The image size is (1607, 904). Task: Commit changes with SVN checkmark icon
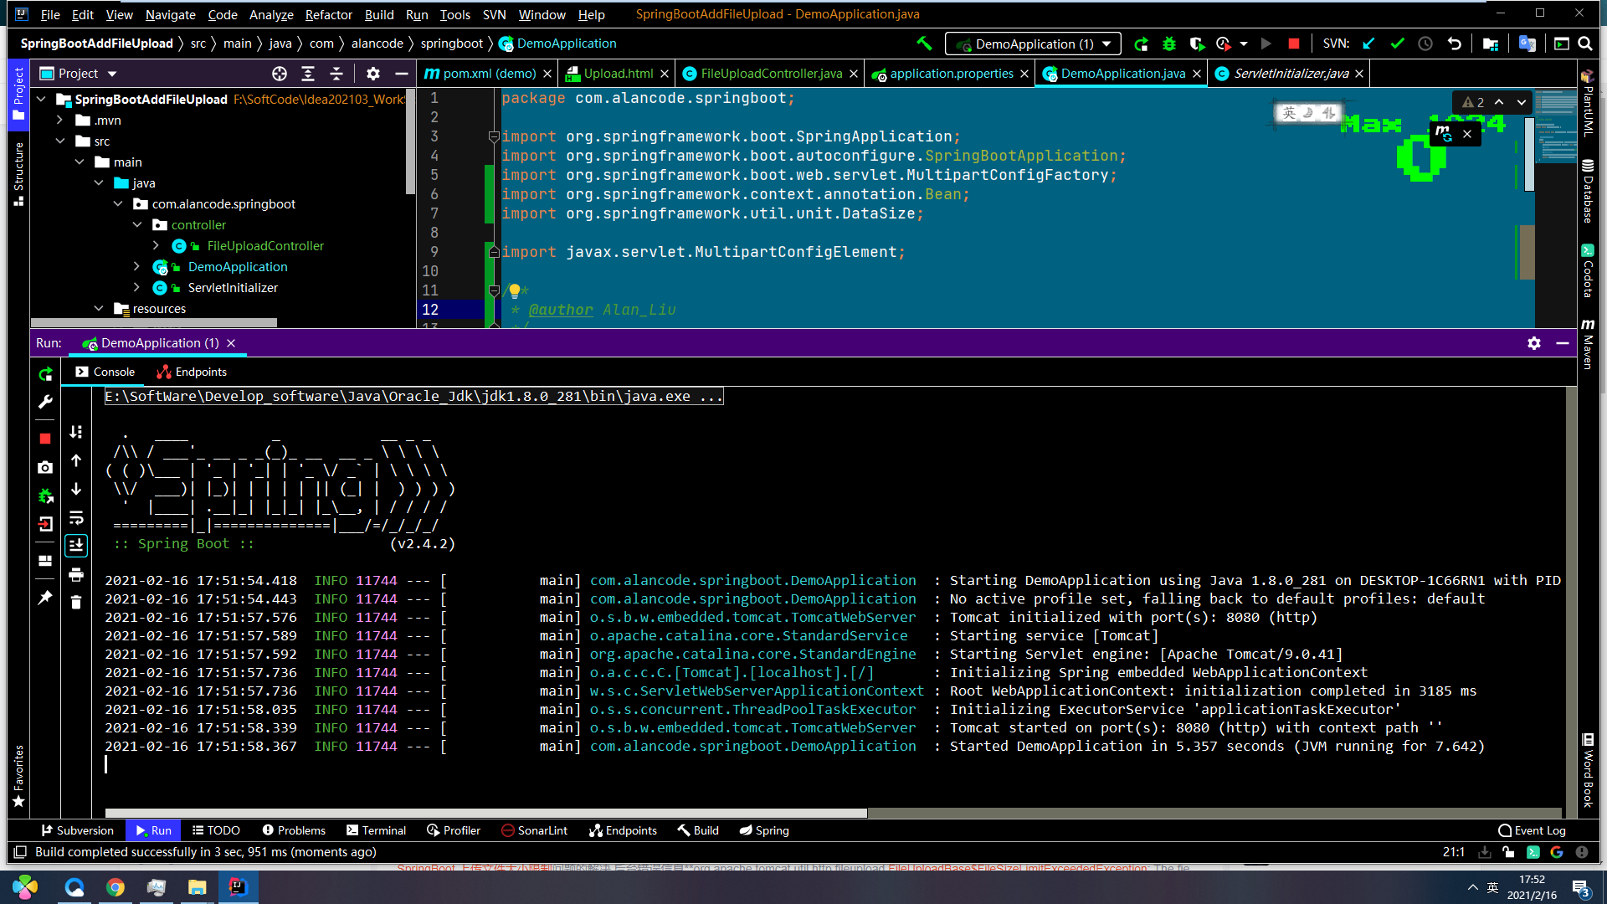point(1397,44)
